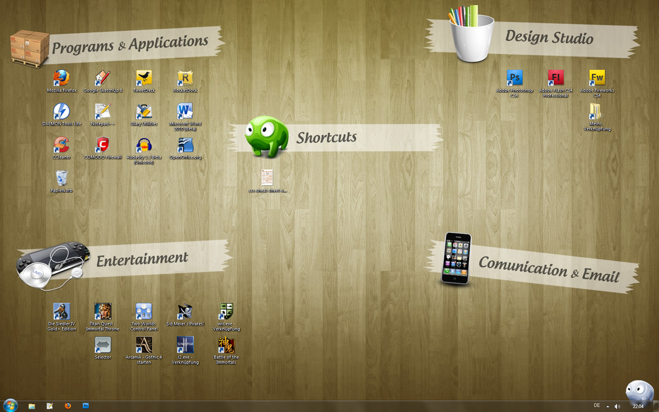Select the Battle of the Immortals icon
This screenshot has height=412, width=659.
coord(226,345)
